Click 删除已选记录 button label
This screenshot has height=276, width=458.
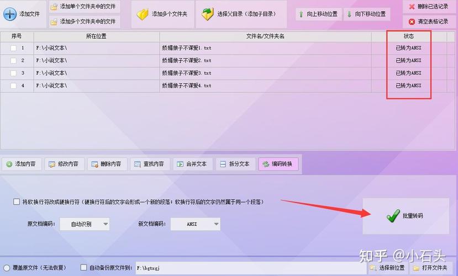tap(433, 7)
